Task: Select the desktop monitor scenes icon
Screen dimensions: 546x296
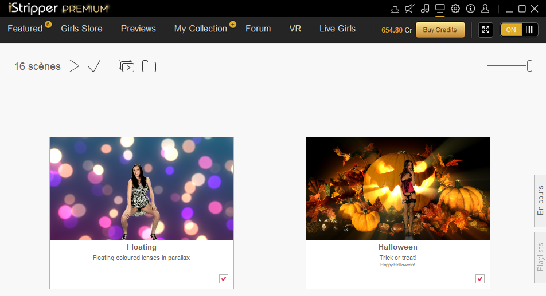Action: pos(440,9)
